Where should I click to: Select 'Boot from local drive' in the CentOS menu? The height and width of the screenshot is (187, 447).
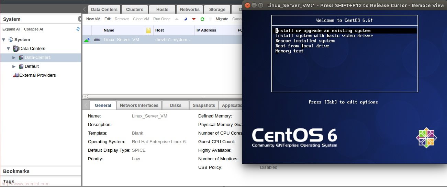pyautogui.click(x=302, y=46)
